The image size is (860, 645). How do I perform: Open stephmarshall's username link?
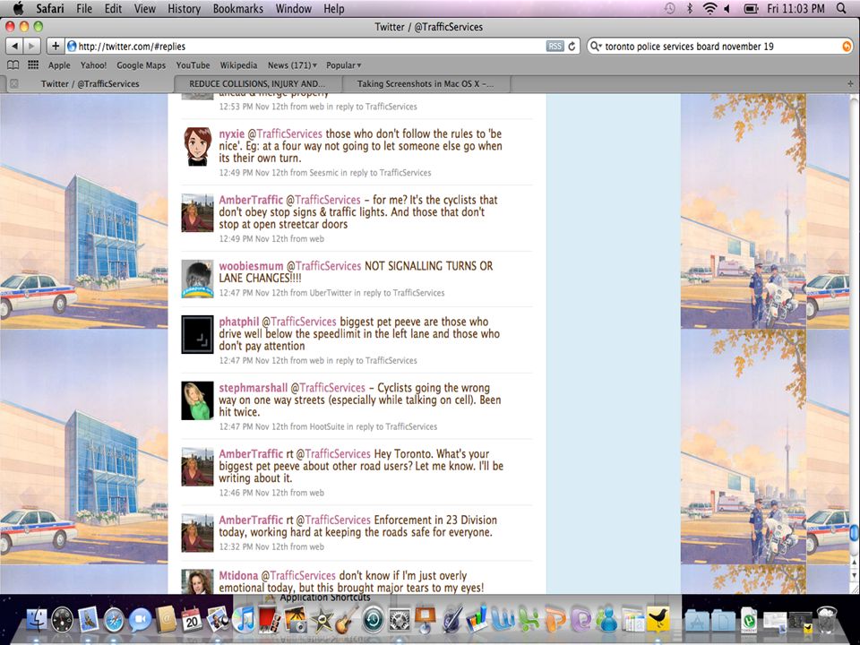click(x=253, y=388)
